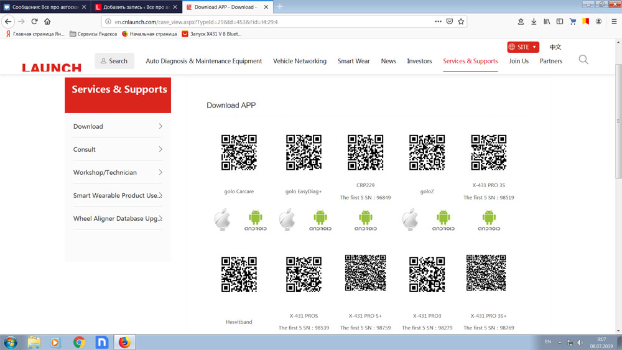Click the LAUNCH logo

pyautogui.click(x=52, y=67)
